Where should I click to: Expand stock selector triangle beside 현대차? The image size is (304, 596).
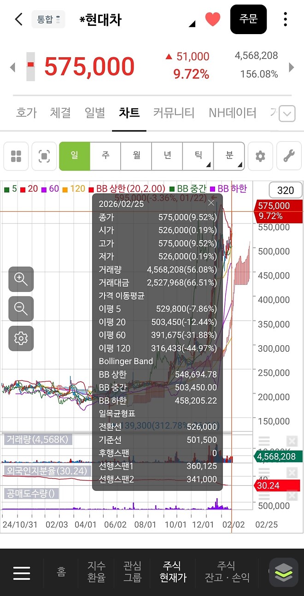point(192,24)
